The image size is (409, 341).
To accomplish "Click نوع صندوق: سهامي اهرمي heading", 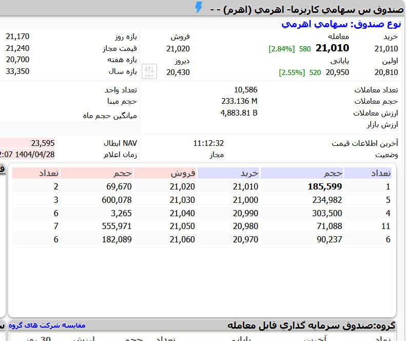I will click(341, 24).
